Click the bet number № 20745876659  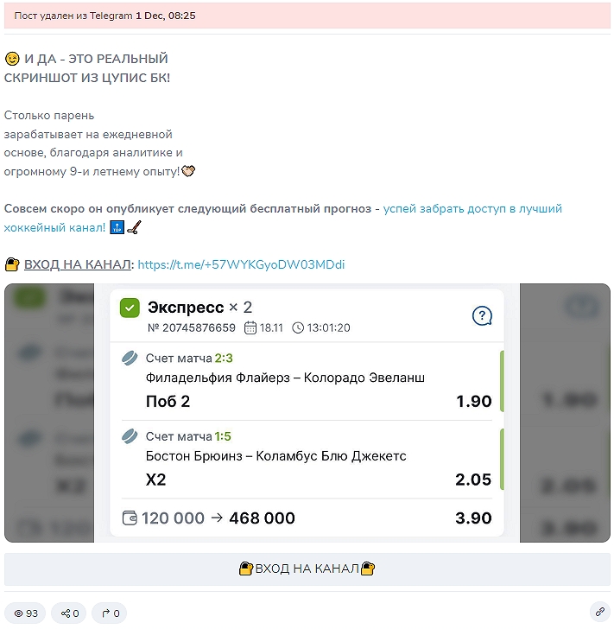coord(192,327)
